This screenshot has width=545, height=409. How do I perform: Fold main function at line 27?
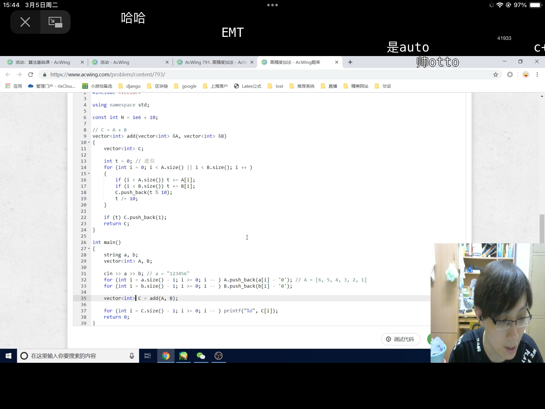89,249
